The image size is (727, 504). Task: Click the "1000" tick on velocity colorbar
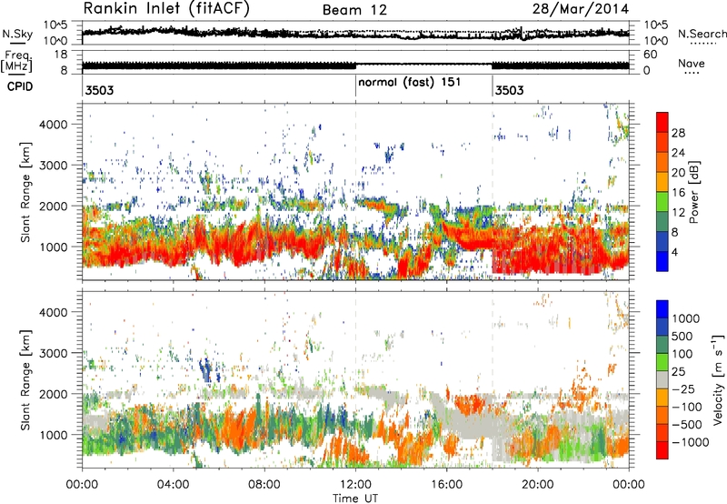(x=686, y=318)
